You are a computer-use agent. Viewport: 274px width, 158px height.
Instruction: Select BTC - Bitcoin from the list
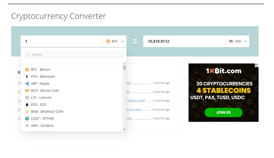point(71,69)
